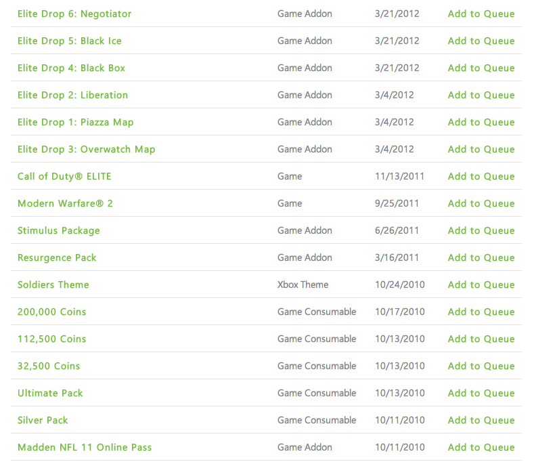Screen dimensions: 534x462
Task: Select Game type in Call of Duty ELITE row
Action: [290, 176]
